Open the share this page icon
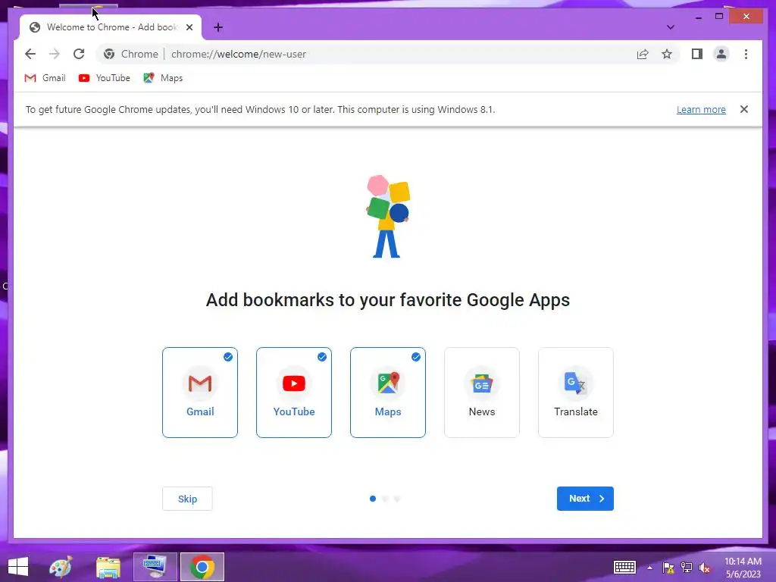The height and width of the screenshot is (582, 776). [x=643, y=54]
